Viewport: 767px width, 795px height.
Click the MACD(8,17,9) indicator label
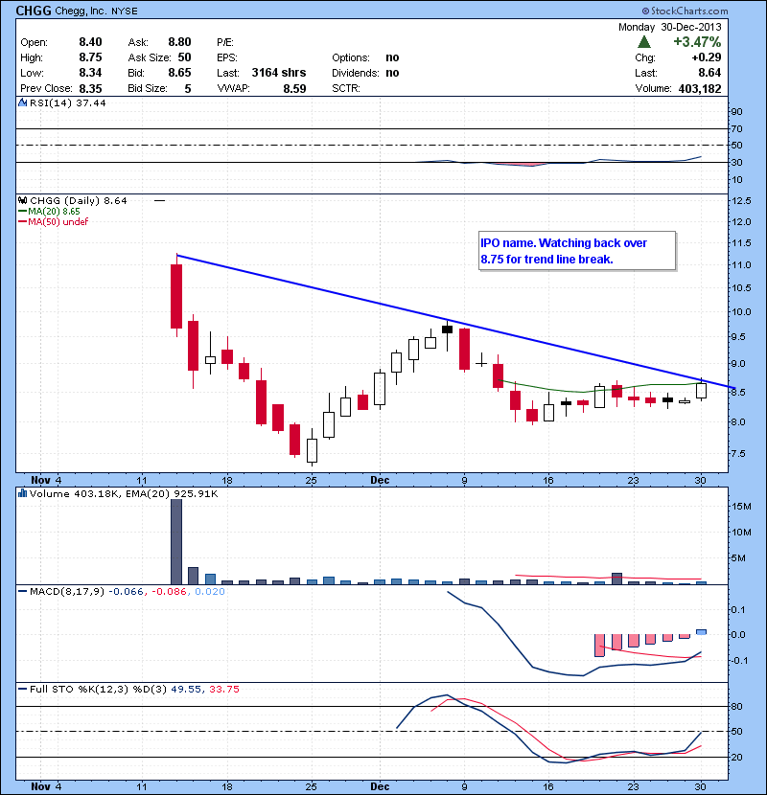click(x=67, y=591)
